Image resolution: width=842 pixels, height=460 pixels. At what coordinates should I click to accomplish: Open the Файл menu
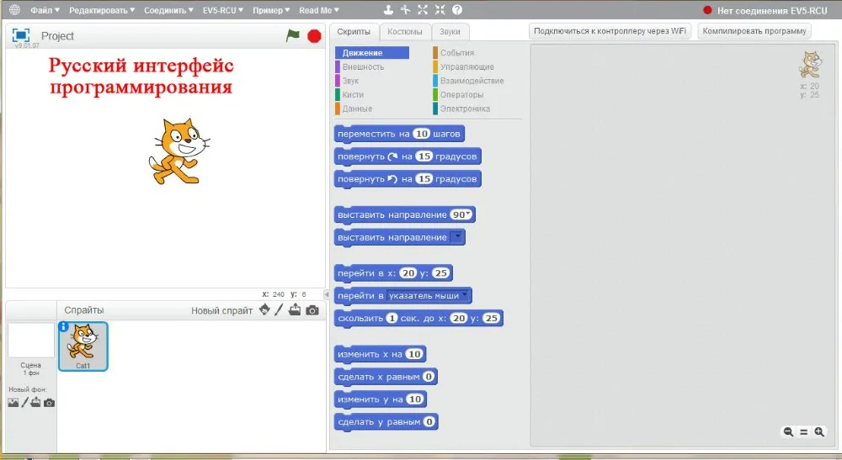(x=45, y=10)
